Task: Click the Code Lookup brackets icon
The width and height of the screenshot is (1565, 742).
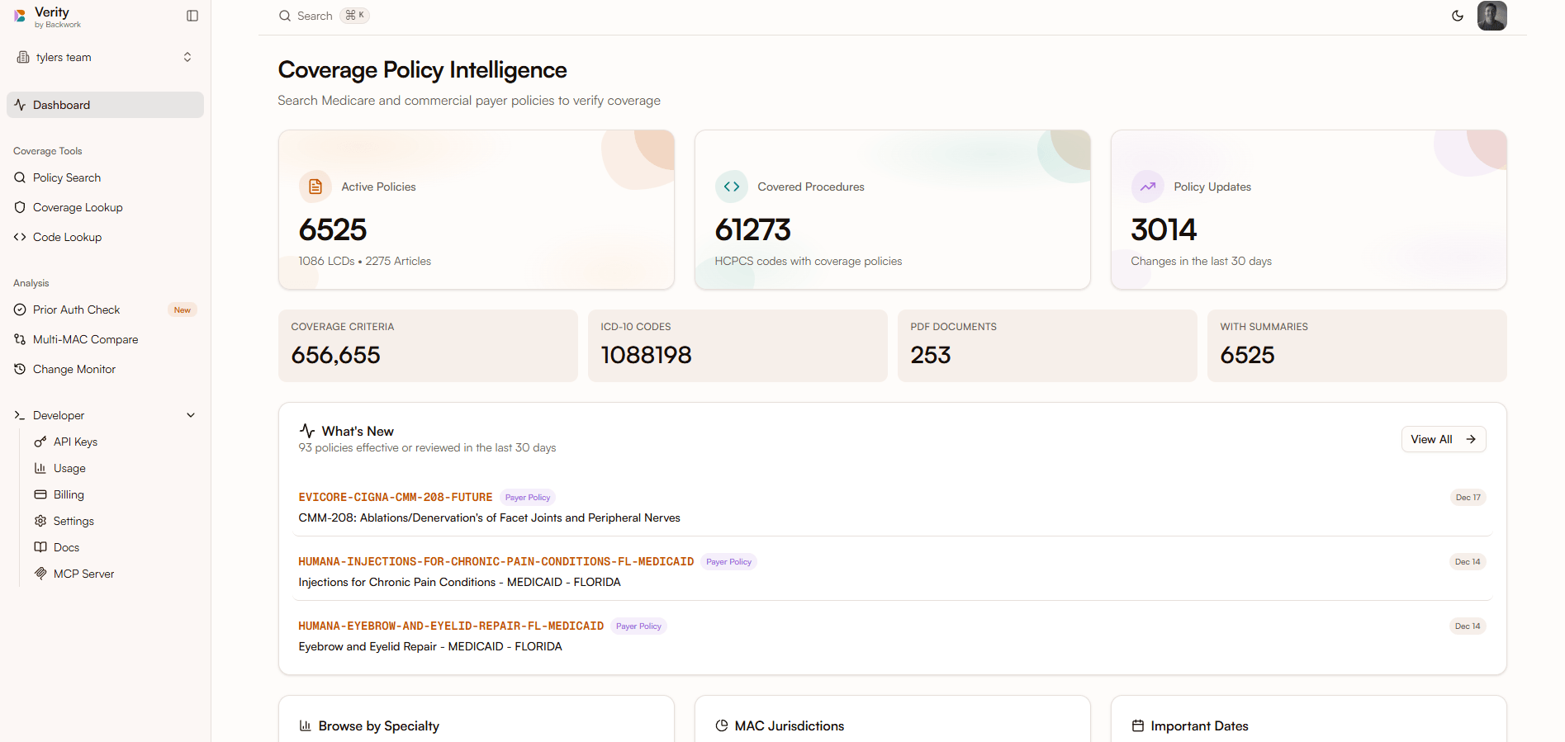Action: coord(20,237)
